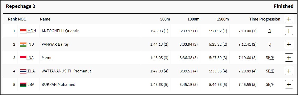Click the Libya flag icon
The width and height of the screenshot is (298, 95).
tap(23, 85)
